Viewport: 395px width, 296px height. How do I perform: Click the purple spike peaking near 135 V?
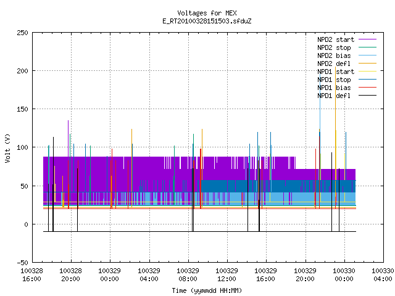[x=68, y=138]
